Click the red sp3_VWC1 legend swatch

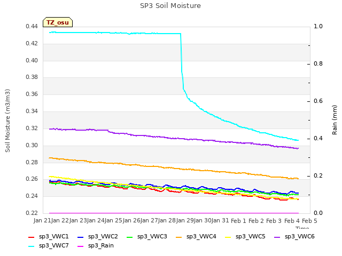32,237
